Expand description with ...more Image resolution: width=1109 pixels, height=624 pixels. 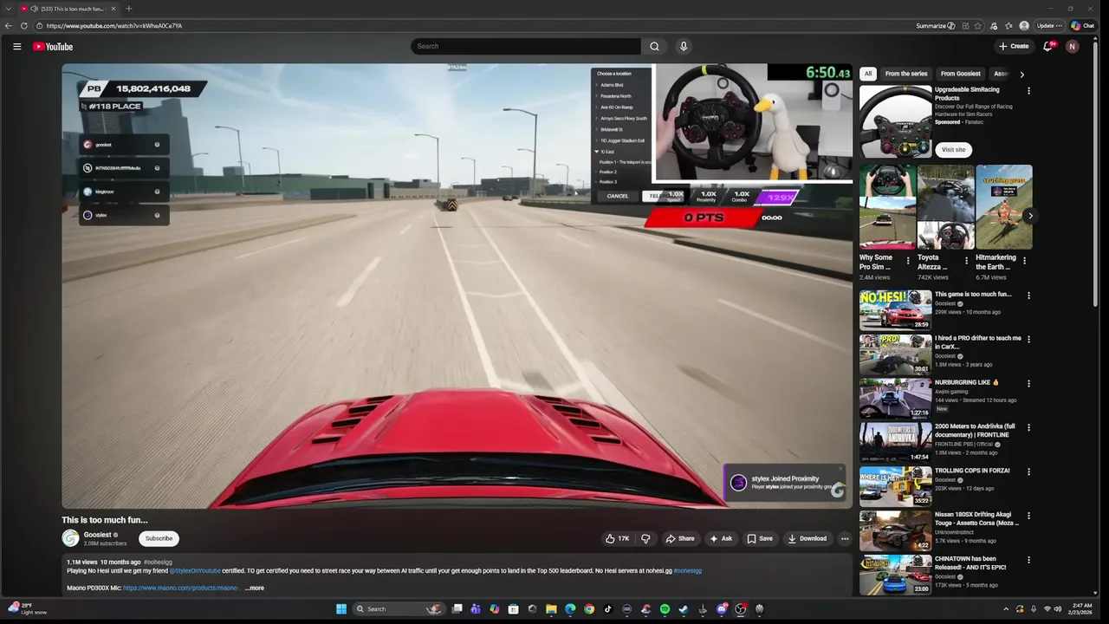coord(255,588)
